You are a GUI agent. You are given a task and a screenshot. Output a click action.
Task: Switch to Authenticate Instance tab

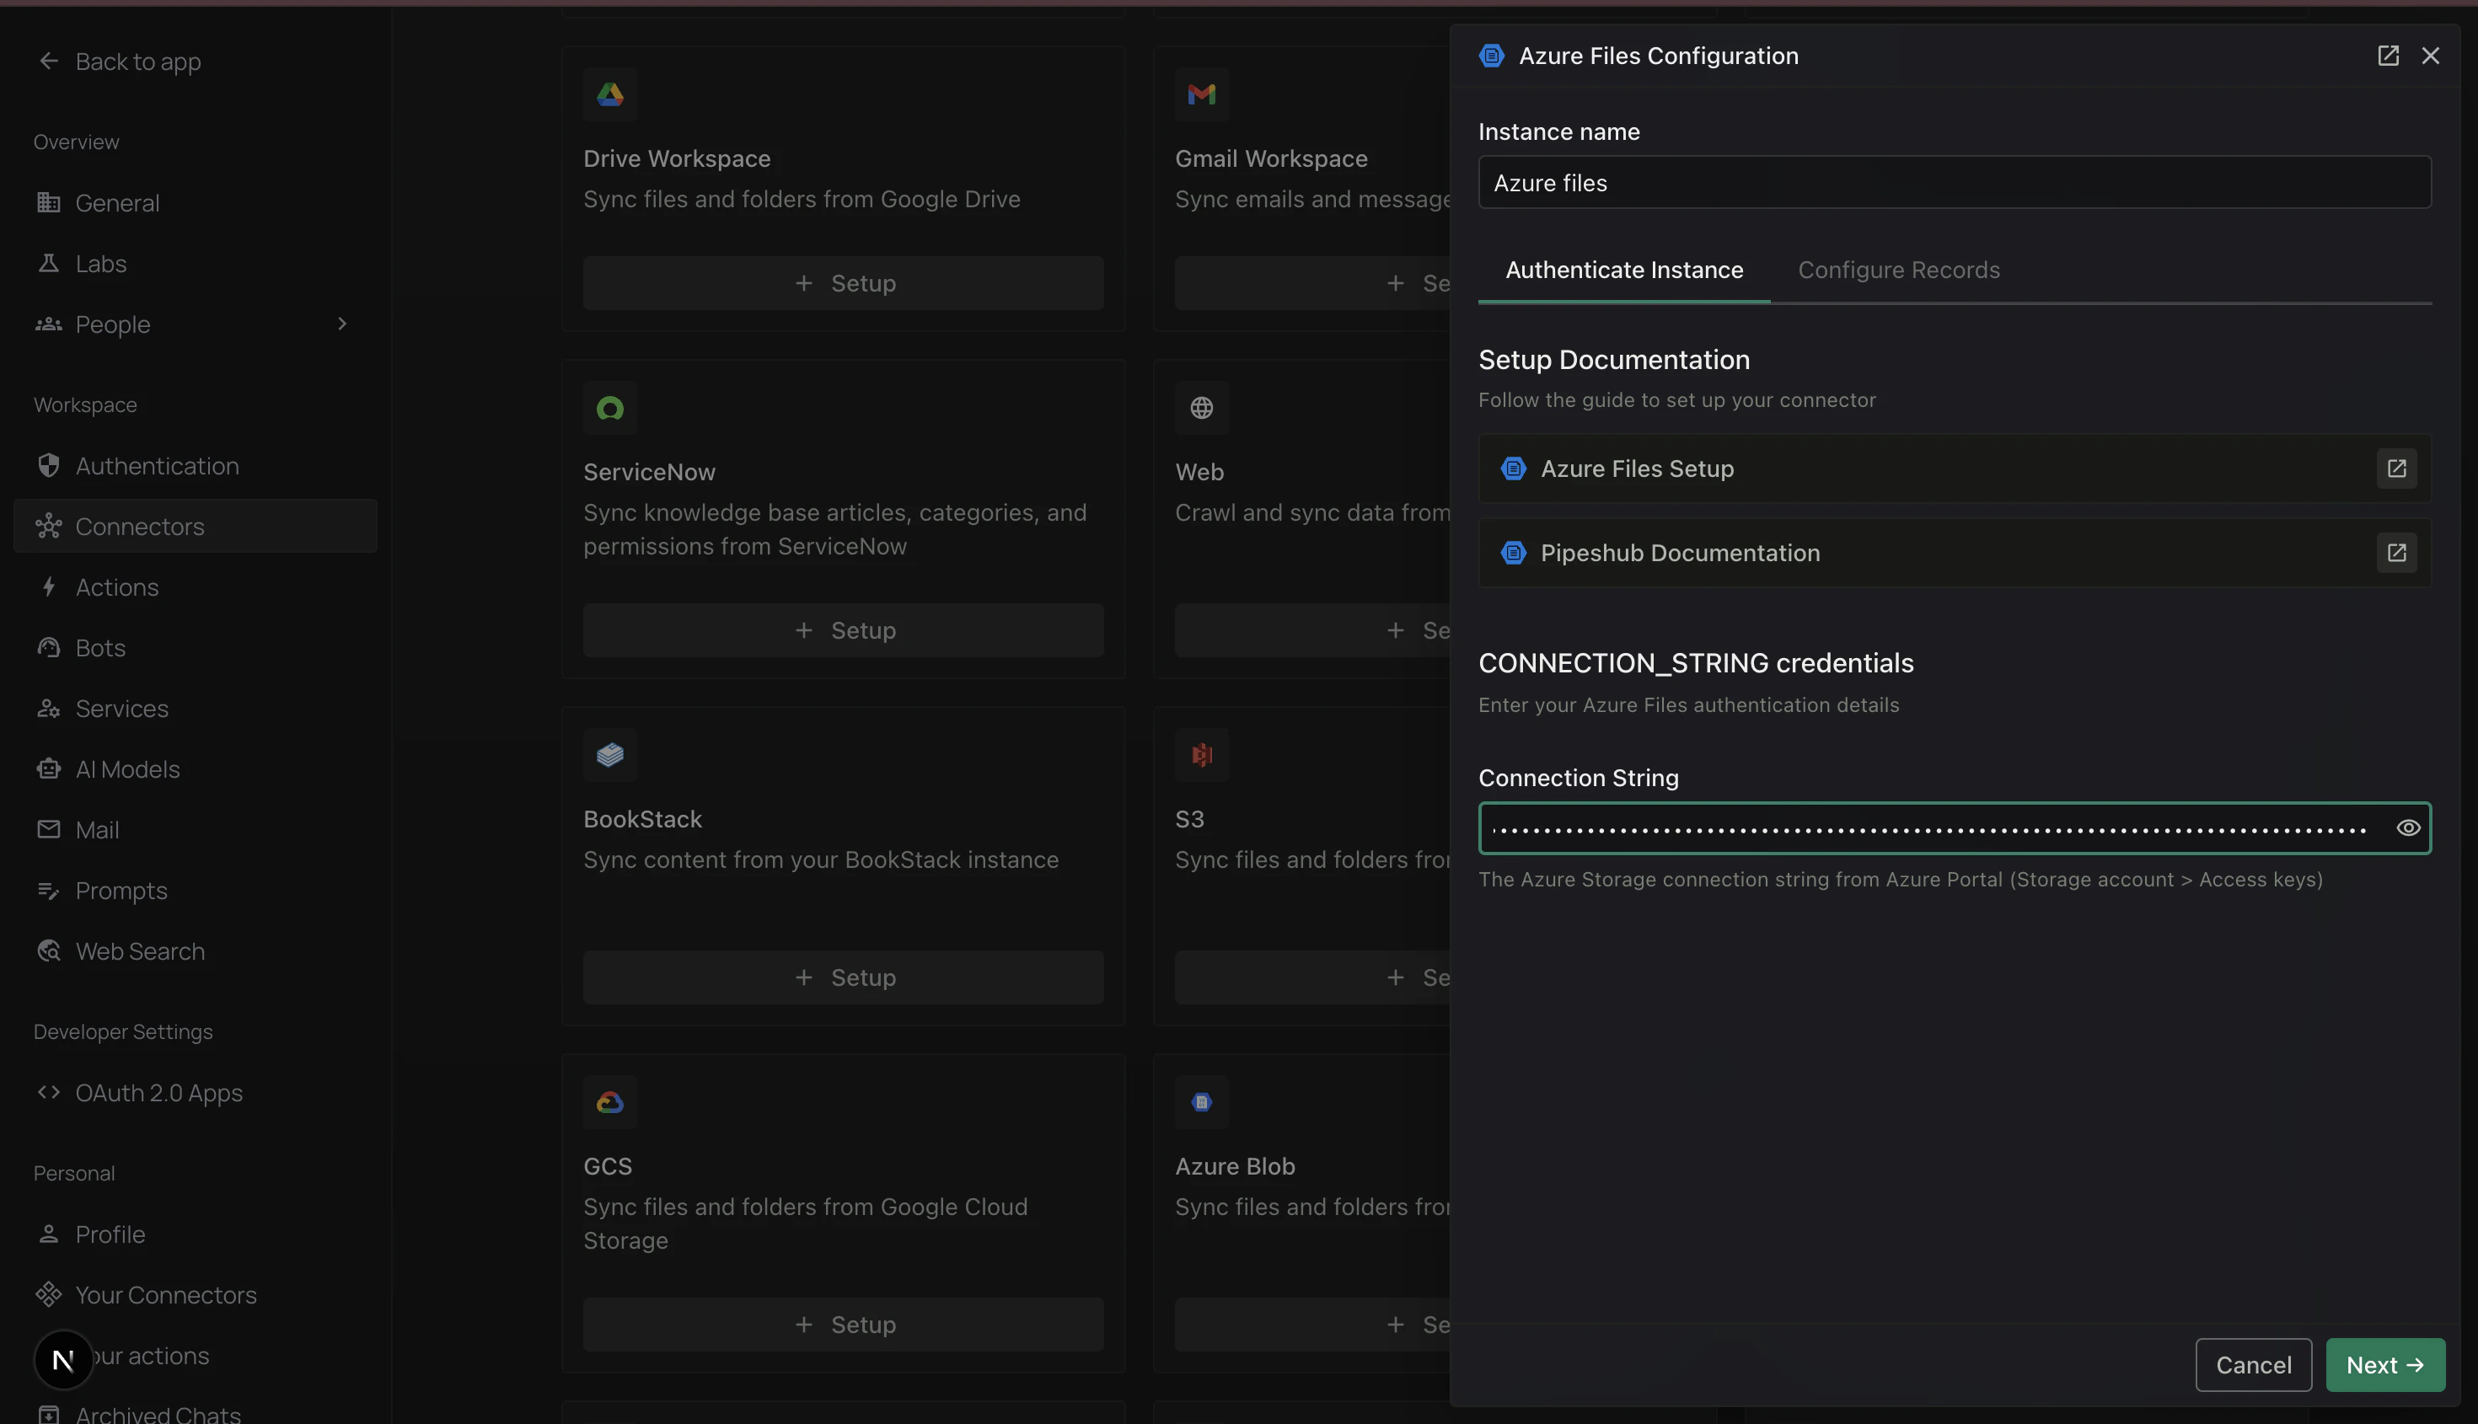point(1624,270)
